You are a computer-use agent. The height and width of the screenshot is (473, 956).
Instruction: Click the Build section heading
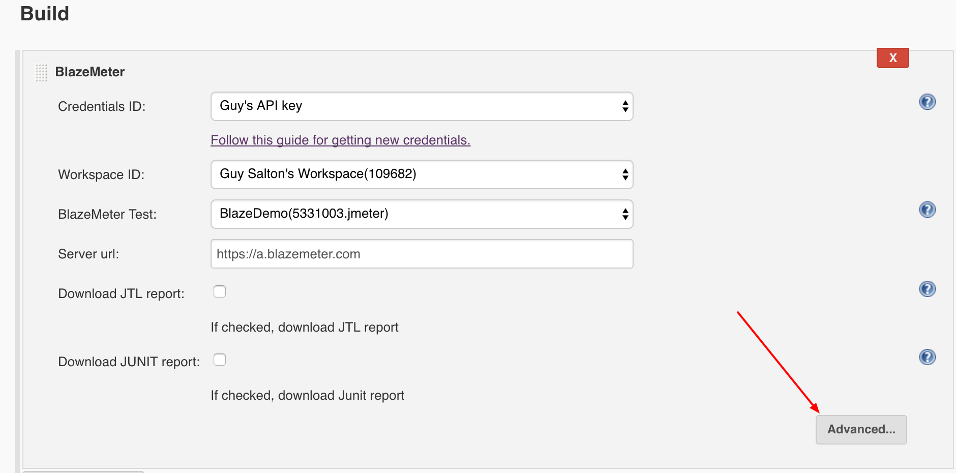(45, 14)
